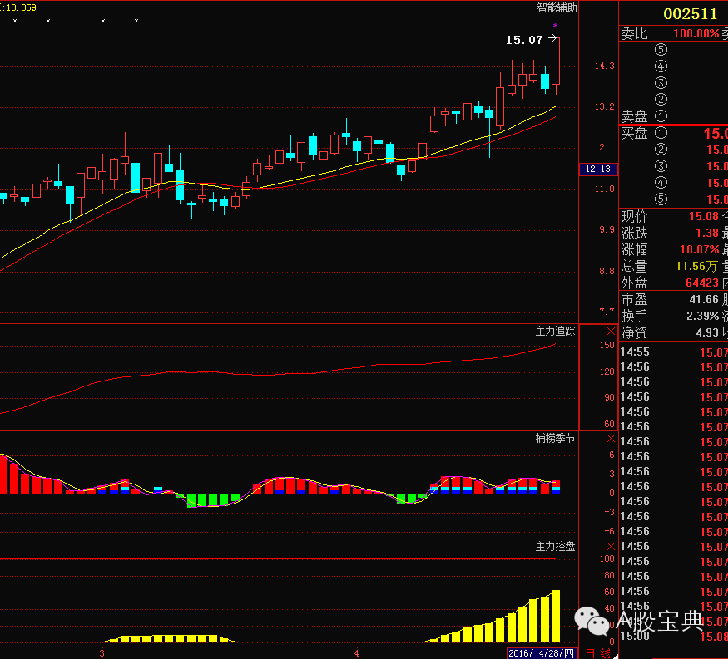The image size is (728, 659).
Task: Close the 主力控盘 indicator panel
Action: pyautogui.click(x=611, y=547)
